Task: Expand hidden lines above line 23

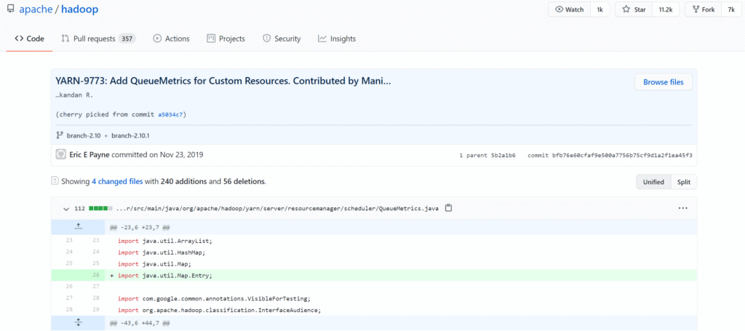Action: (x=78, y=227)
